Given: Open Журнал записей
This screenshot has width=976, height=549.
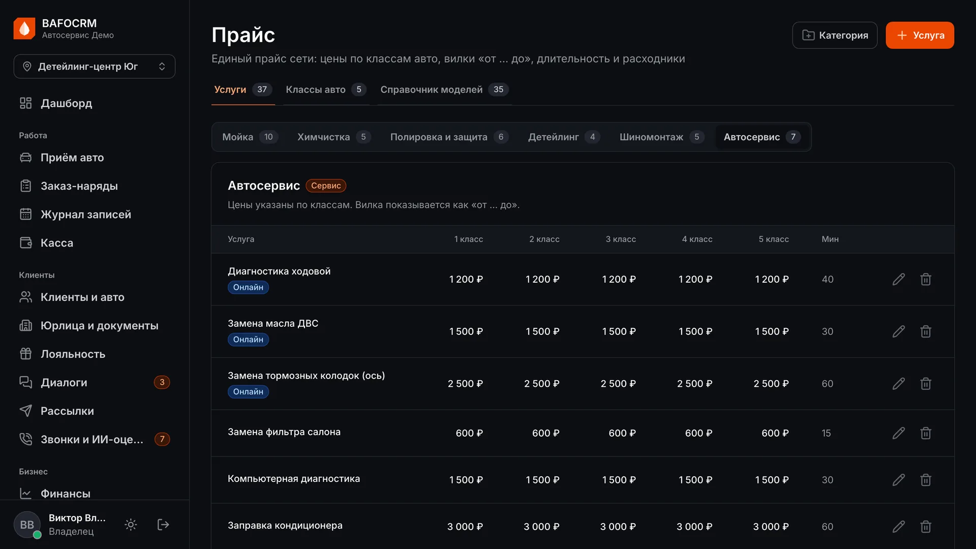Looking at the screenshot, I should [95, 215].
